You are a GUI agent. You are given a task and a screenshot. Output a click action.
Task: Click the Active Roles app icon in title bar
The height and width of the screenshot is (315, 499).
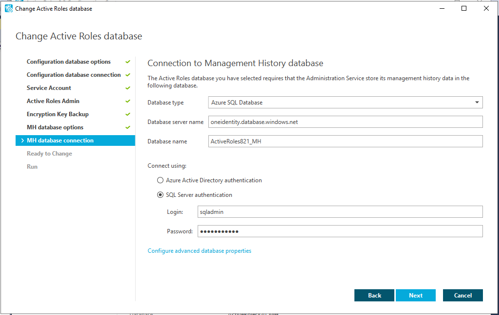coord(8,8)
